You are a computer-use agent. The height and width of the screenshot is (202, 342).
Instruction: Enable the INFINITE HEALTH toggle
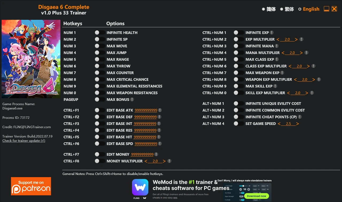coord(100,33)
